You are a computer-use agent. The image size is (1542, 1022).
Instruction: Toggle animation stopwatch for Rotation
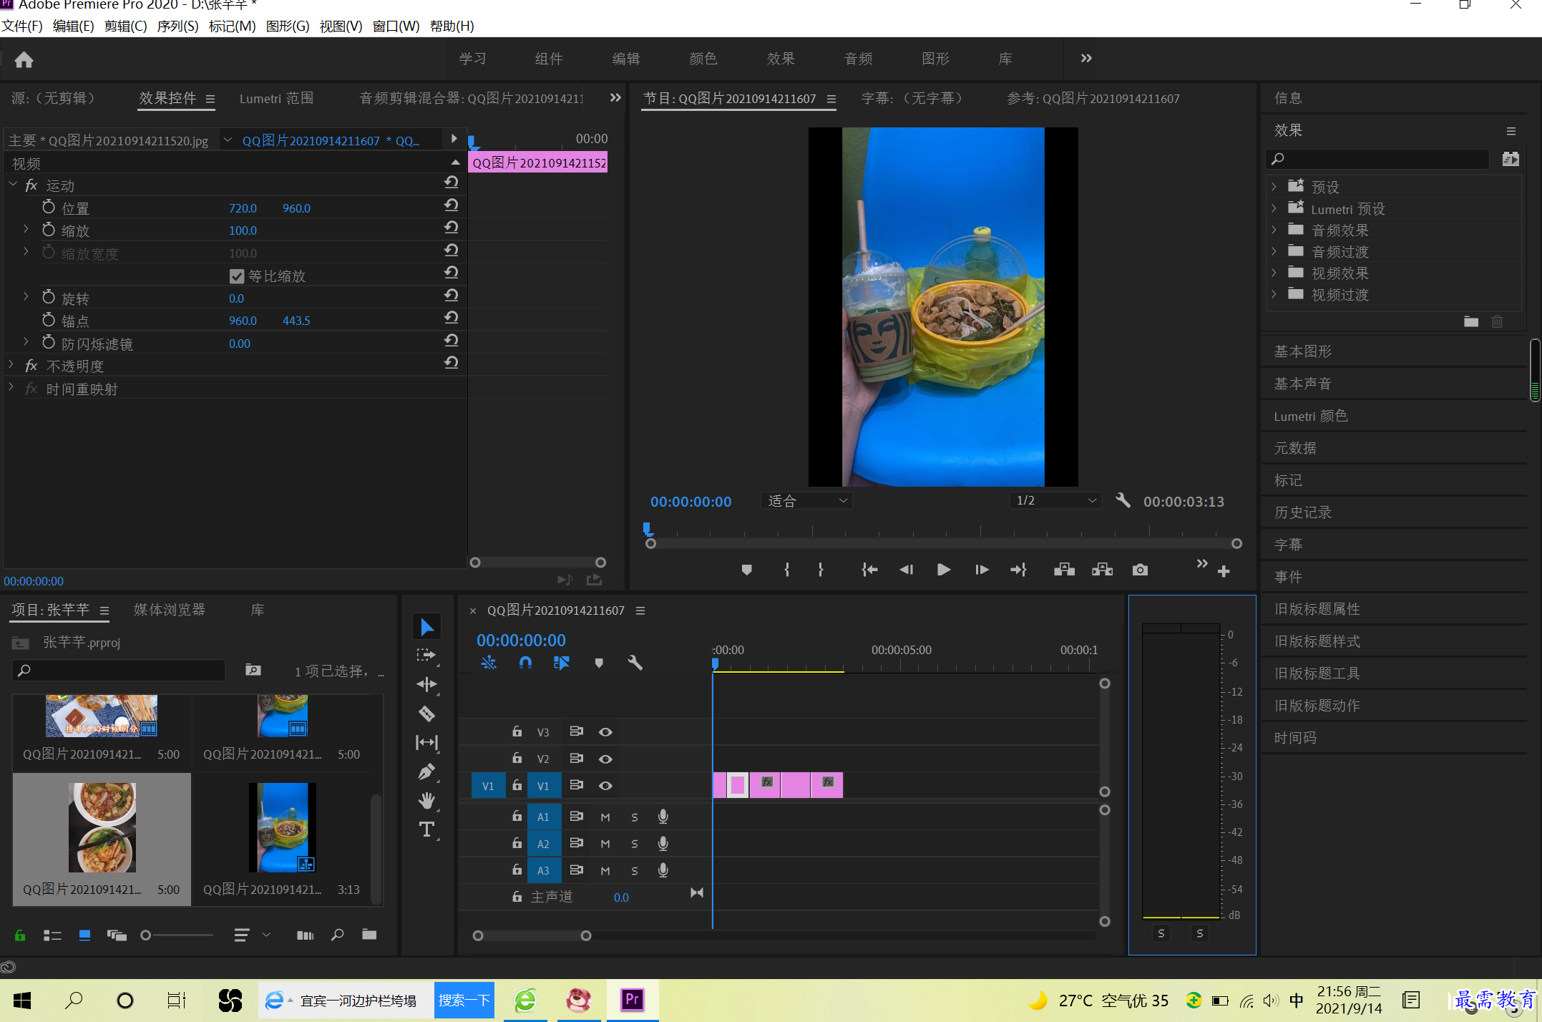coord(49,297)
